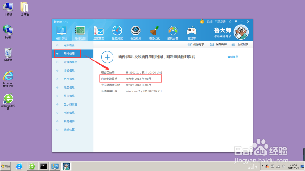
Task: Click show desktop icon by clock
Action: pos(302,166)
